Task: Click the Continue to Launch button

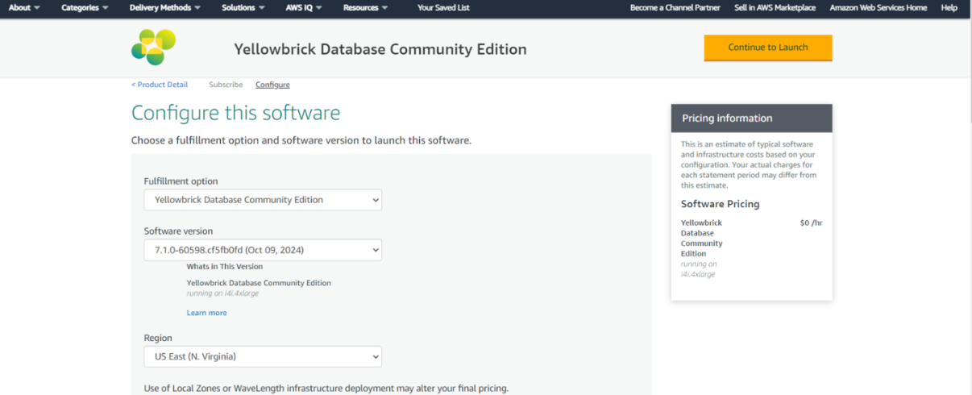Action: (767, 48)
